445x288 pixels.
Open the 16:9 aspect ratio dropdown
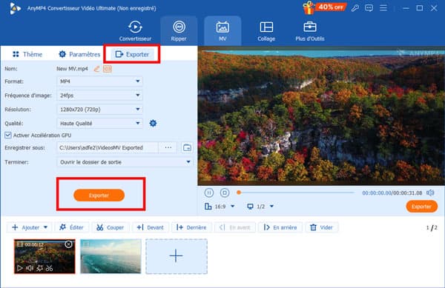point(220,207)
